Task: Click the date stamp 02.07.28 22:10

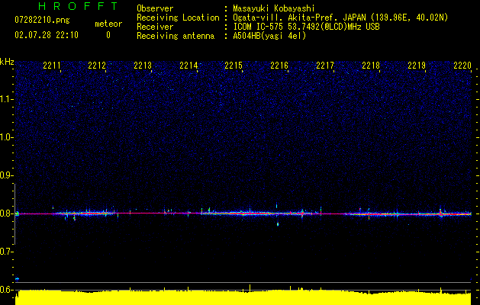Action: 47,35
